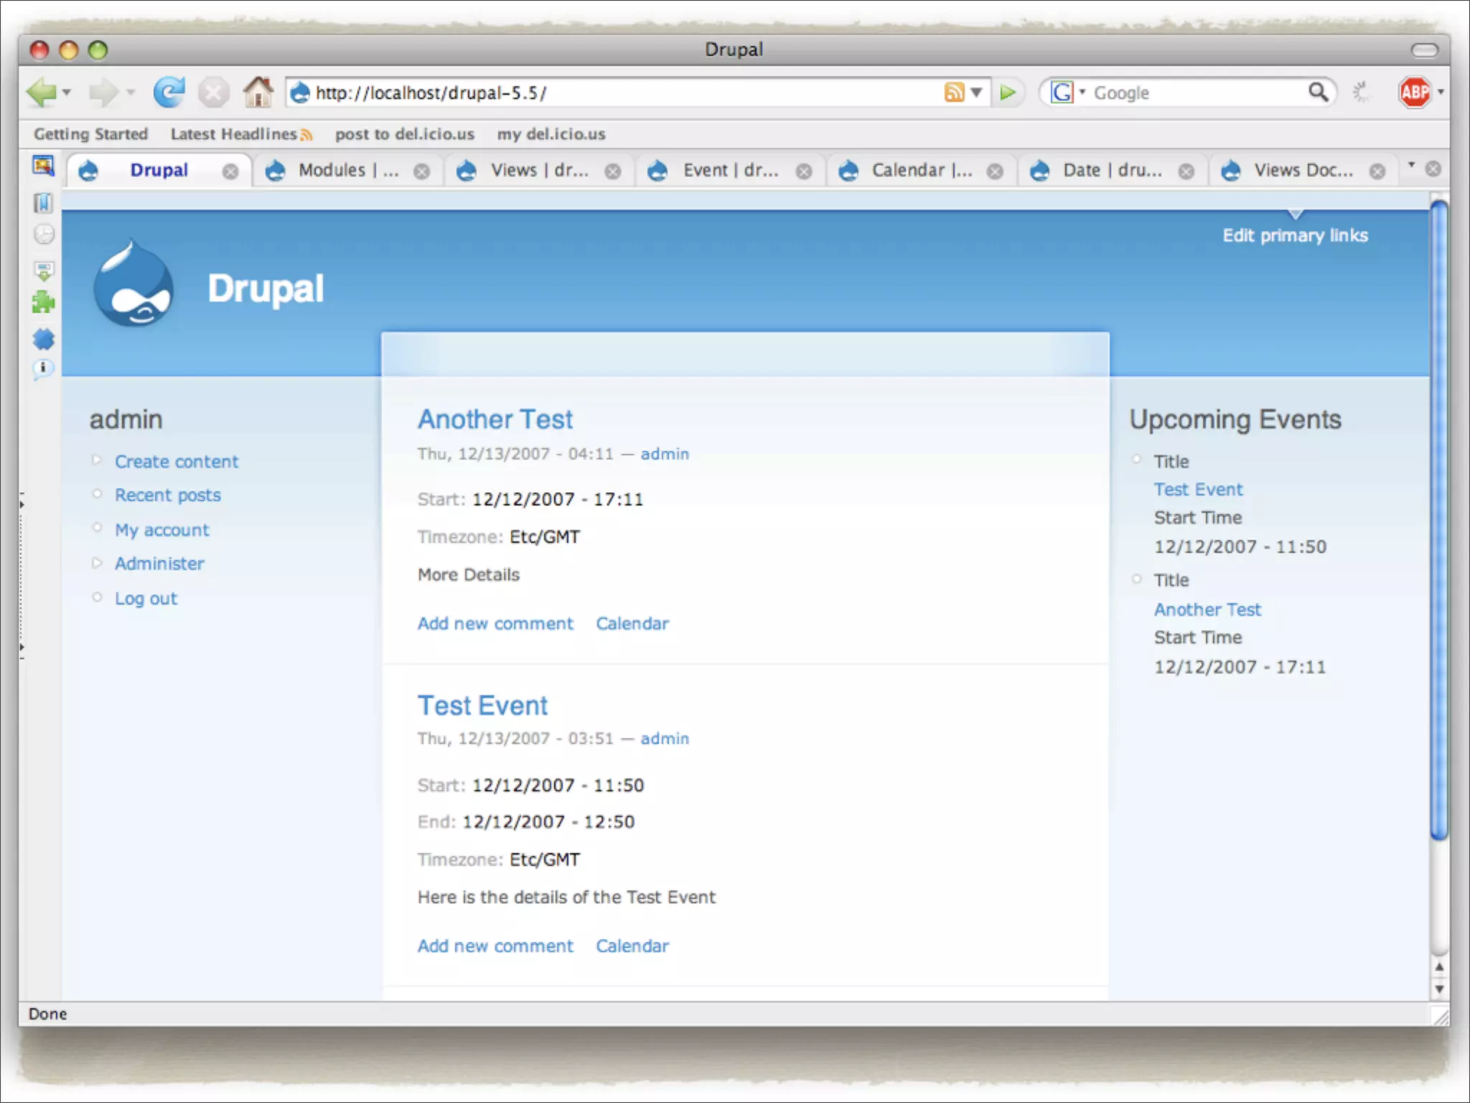1470x1103 pixels.
Task: Open the Back button history dropdown arrow
Action: [x=67, y=93]
